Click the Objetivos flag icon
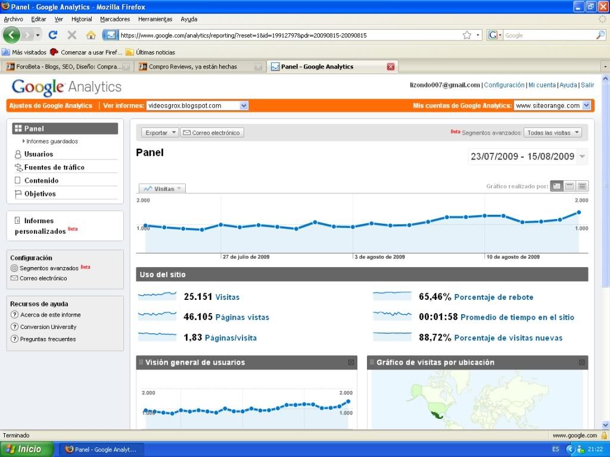Image resolution: width=610 pixels, height=457 pixels. (x=18, y=194)
